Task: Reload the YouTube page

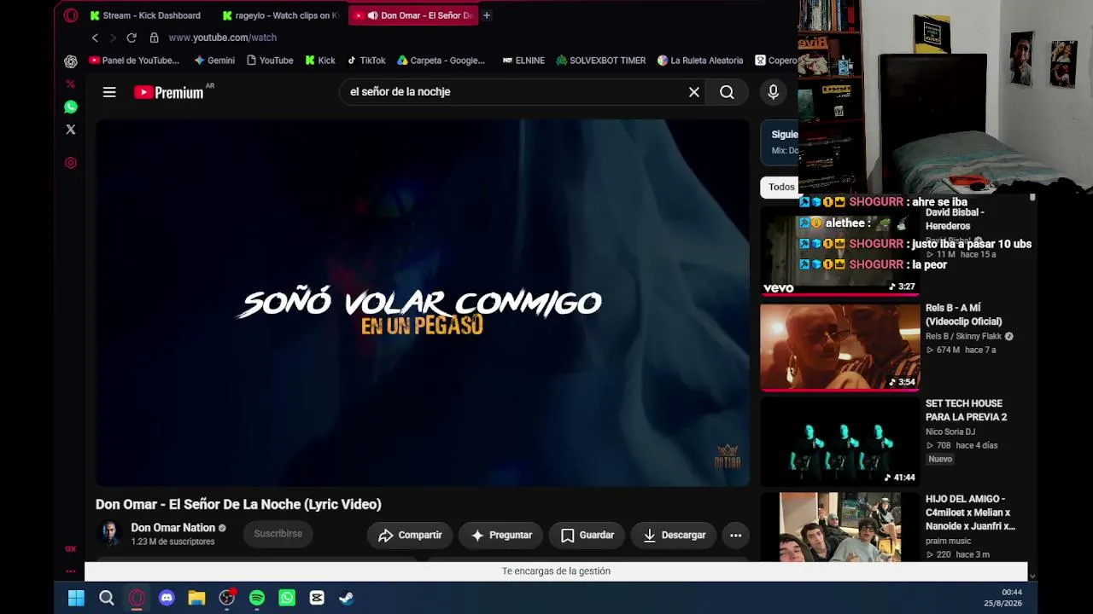Action: coord(132,38)
